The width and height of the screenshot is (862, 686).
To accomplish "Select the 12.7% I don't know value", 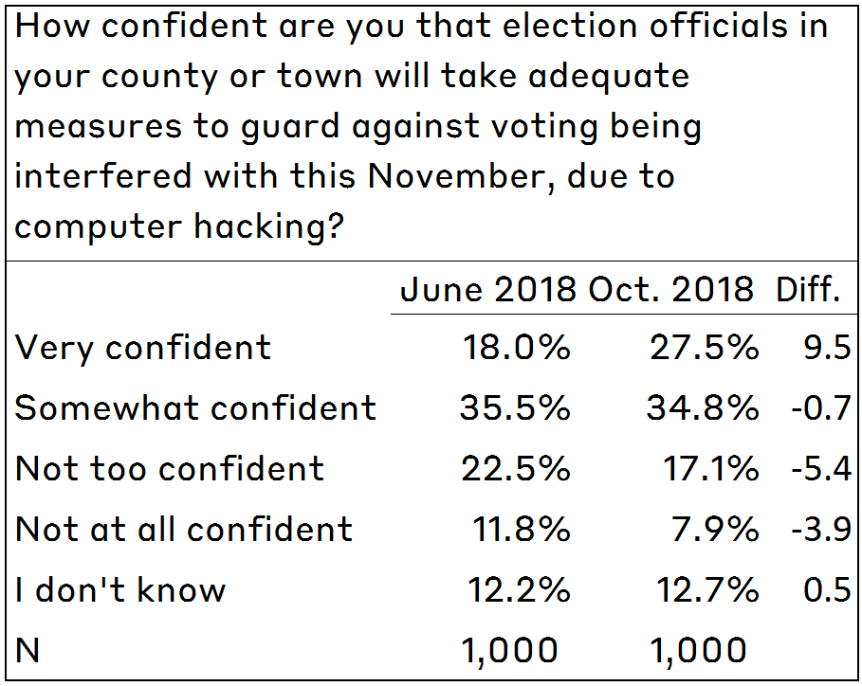I will point(707,590).
